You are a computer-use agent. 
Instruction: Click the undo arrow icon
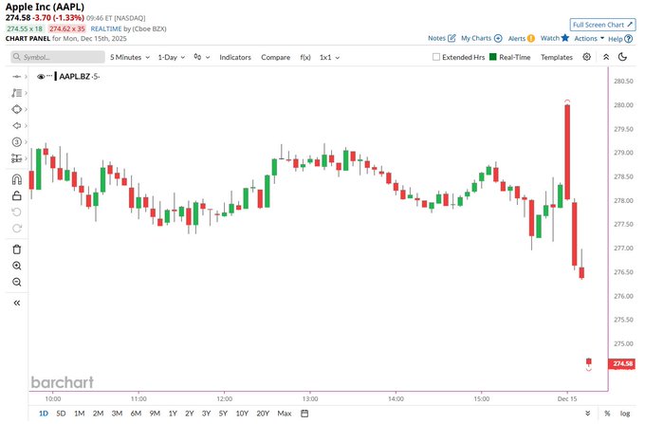point(17,212)
